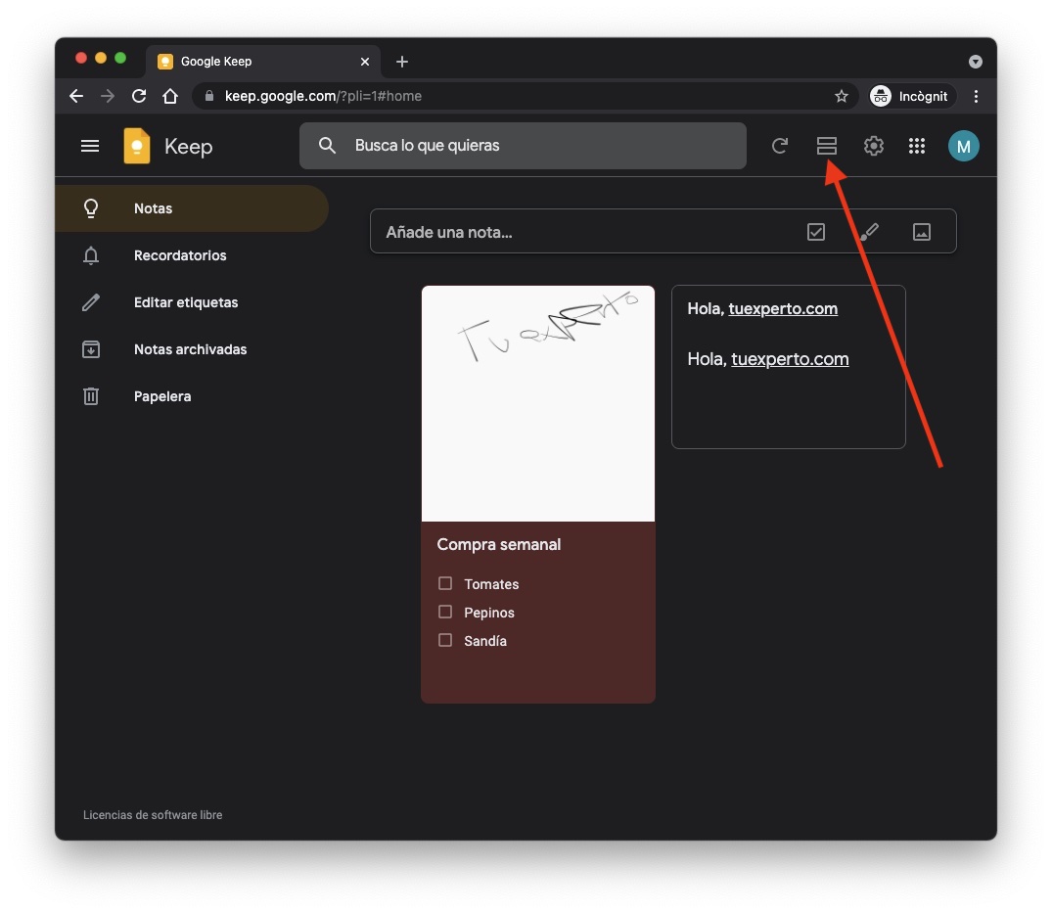
Task: Toggle the main hamburger menu
Action: tap(90, 146)
